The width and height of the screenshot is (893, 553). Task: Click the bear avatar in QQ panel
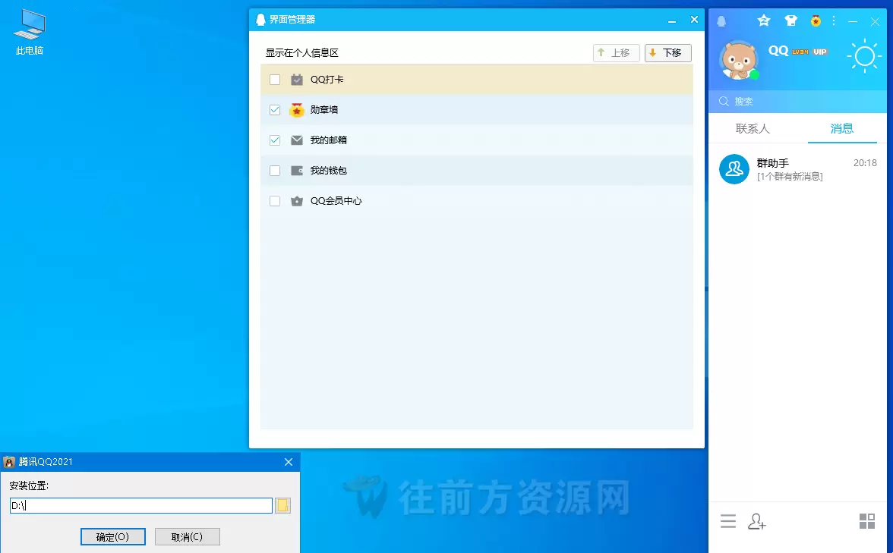tap(739, 60)
